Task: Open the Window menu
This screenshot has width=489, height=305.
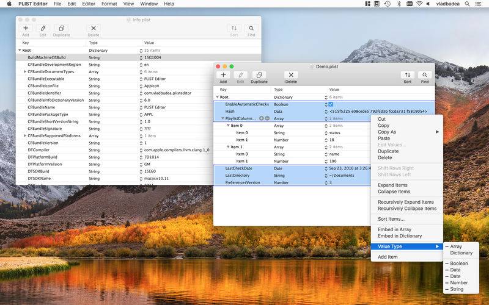Action: [x=149, y=4]
